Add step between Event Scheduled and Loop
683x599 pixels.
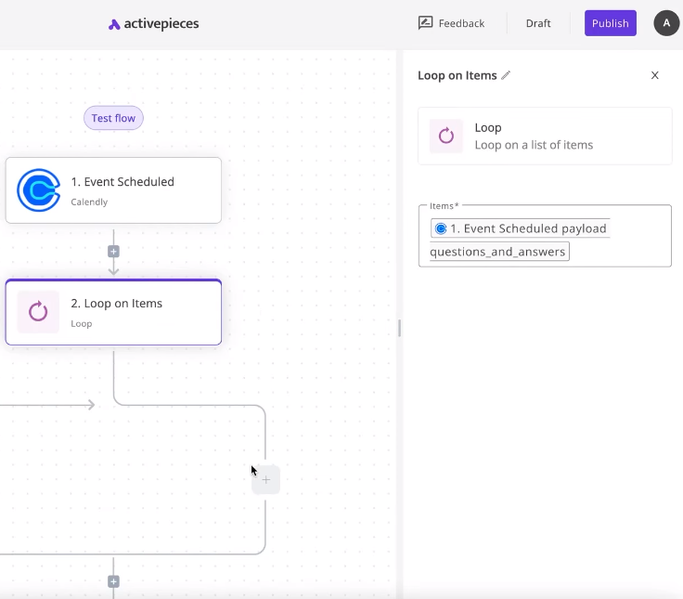tap(113, 252)
